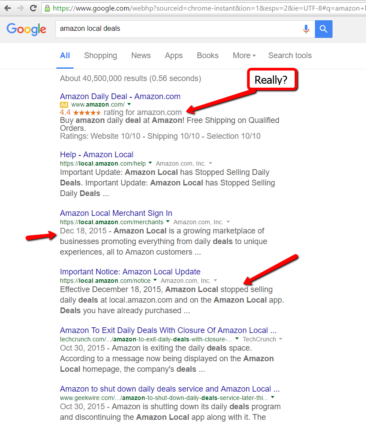Image resolution: width=366 pixels, height=422 pixels.
Task: Click the Amazon.com, Inc. label on Help result
Action: [x=181, y=163]
